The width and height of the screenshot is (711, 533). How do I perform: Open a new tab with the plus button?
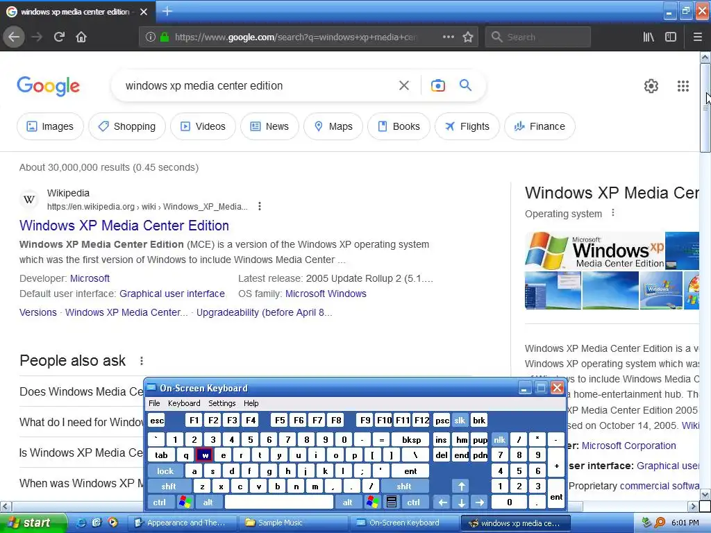point(167,11)
